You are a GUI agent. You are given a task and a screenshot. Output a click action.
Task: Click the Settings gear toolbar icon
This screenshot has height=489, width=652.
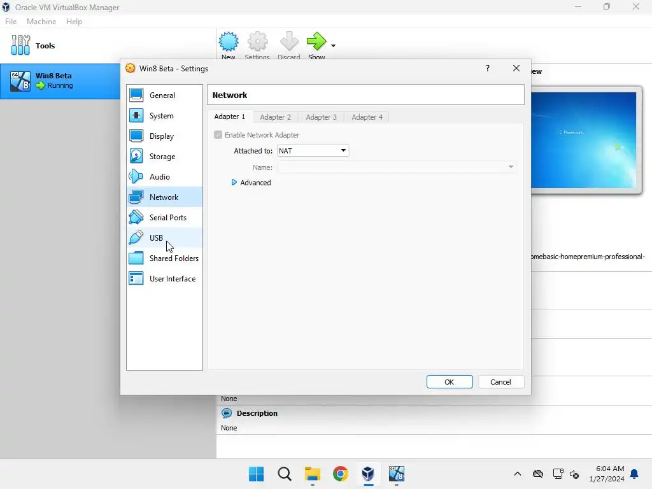click(x=257, y=41)
